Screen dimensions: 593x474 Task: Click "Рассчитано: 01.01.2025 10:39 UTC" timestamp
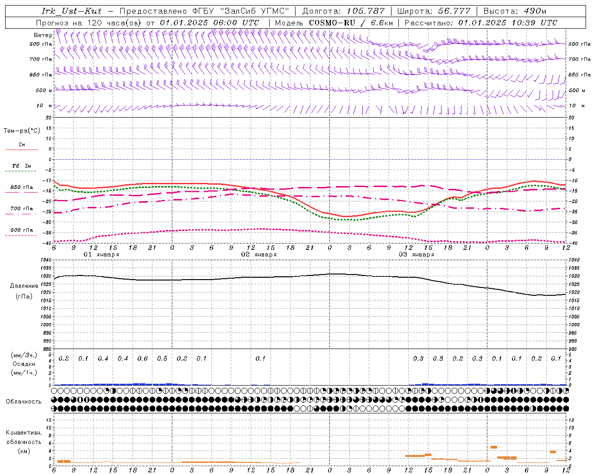[481, 23]
